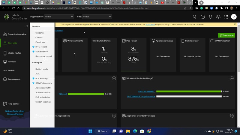Click the PoE Power widget icon
This screenshot has width=240, height=135.
tap(124, 41)
